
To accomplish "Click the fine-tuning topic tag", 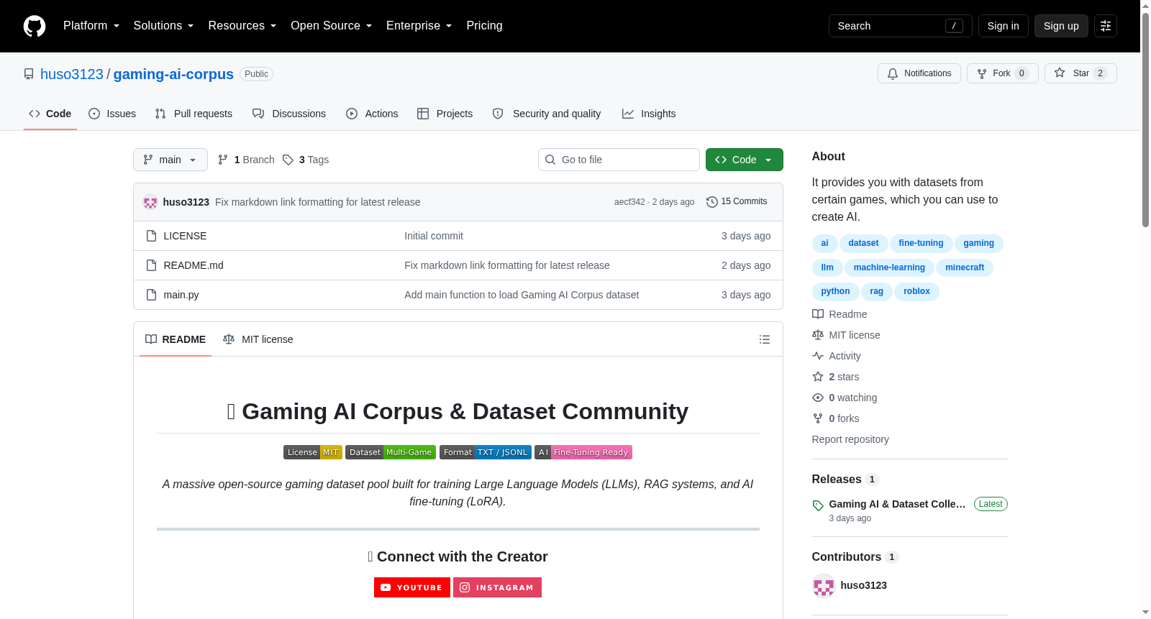I will 921,243.
